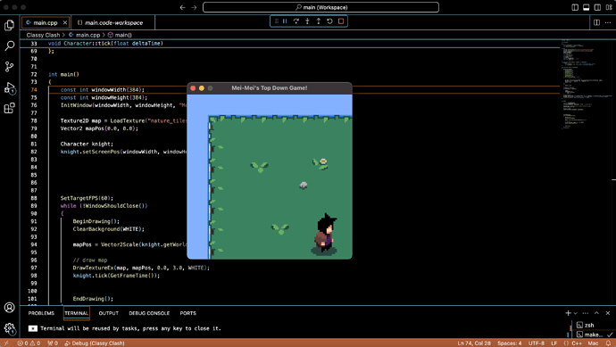Screen dimensions: 616x347
Task: Change encoding via UTF-8 status item
Action: coord(537,343)
